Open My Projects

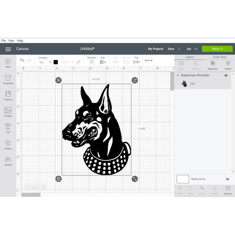click(x=156, y=49)
